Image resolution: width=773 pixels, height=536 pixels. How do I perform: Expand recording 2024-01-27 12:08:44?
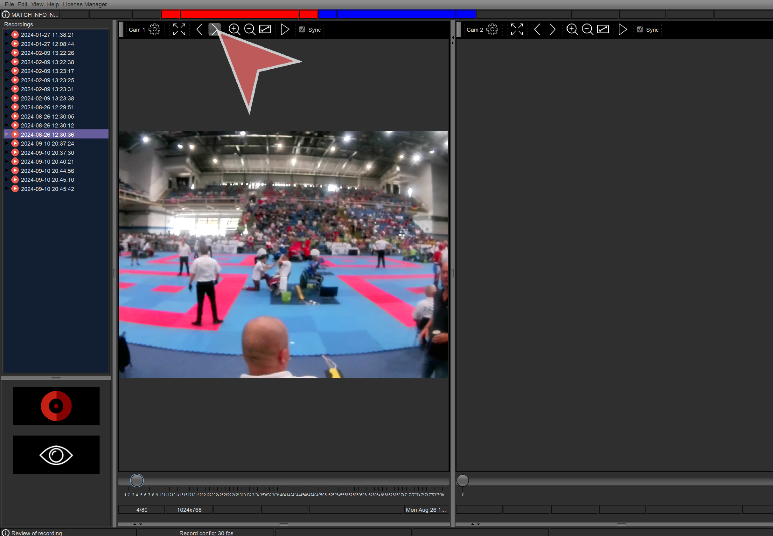[x=7, y=44]
